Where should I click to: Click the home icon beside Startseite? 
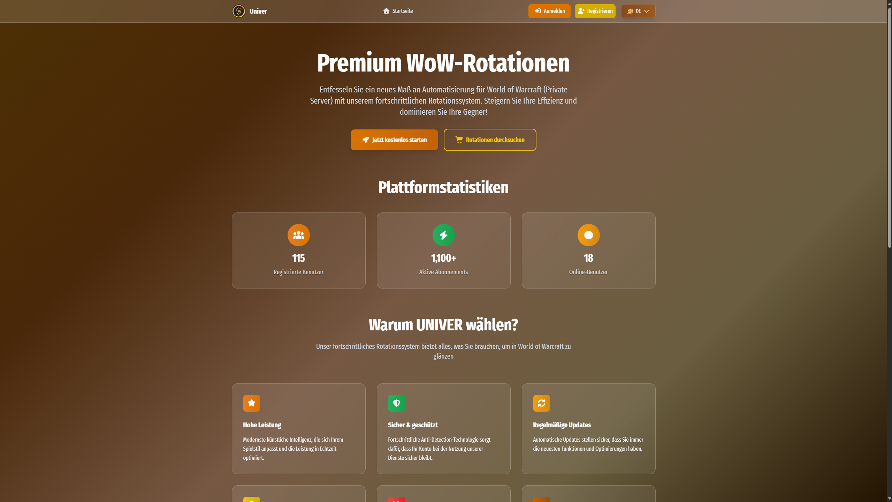pyautogui.click(x=386, y=11)
